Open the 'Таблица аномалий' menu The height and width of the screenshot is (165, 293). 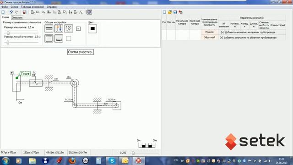[x=32, y=7]
